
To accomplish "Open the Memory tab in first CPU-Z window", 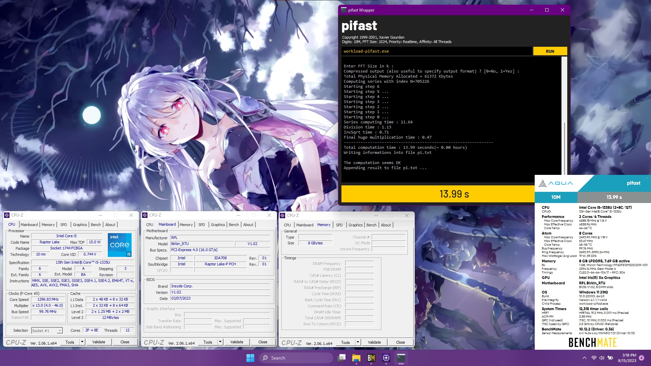I will tap(48, 225).
